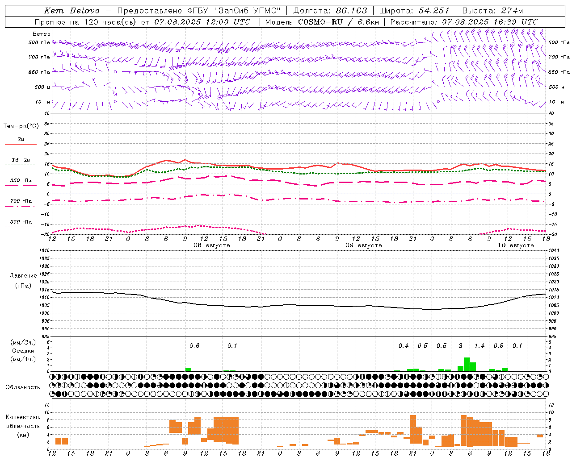The height and width of the screenshot is (457, 572).
Task: Click the Тем-ра(°C) panel label
Action: pyautogui.click(x=21, y=126)
